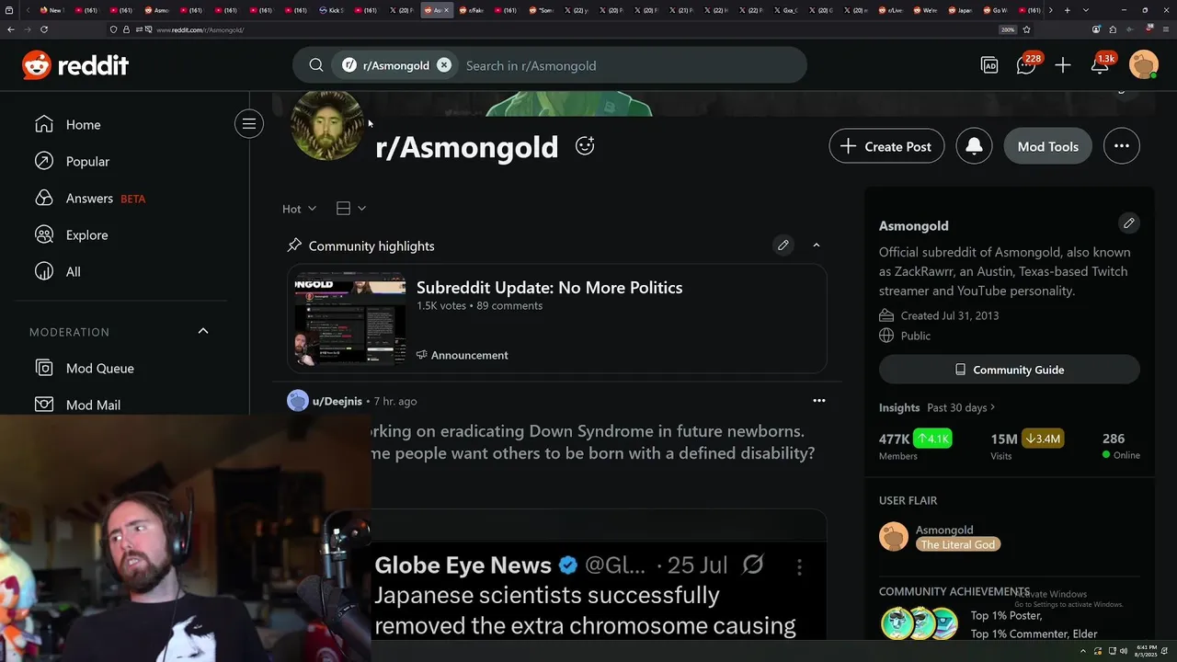The width and height of the screenshot is (1177, 662).
Task: Click 477K Members stat
Action: click(915, 445)
